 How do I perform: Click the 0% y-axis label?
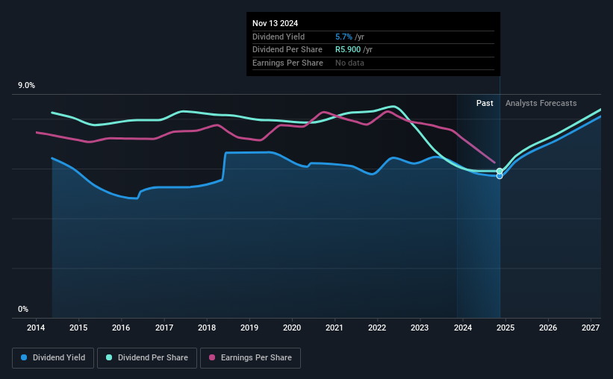coord(23,310)
